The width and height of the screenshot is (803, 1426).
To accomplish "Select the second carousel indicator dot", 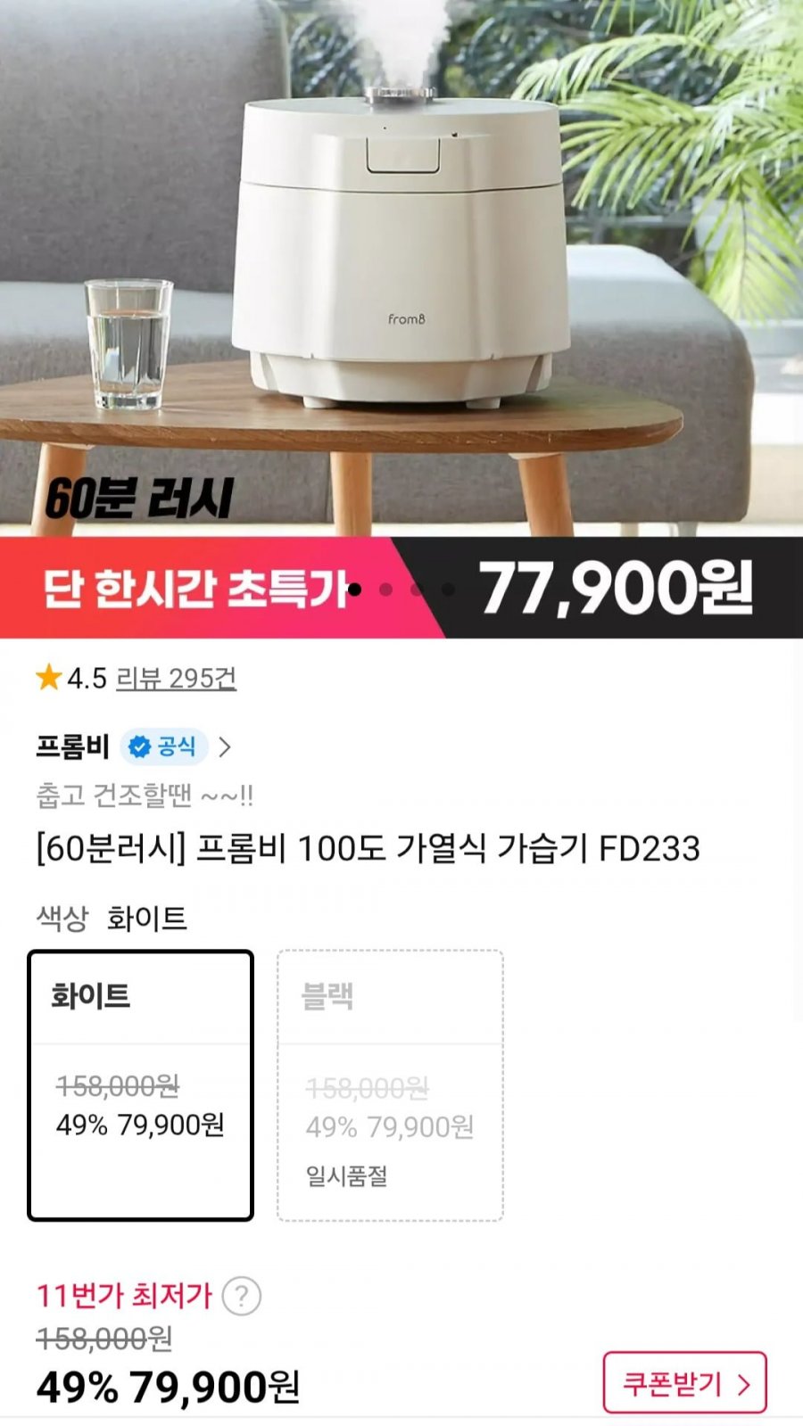I will pyautogui.click(x=386, y=589).
